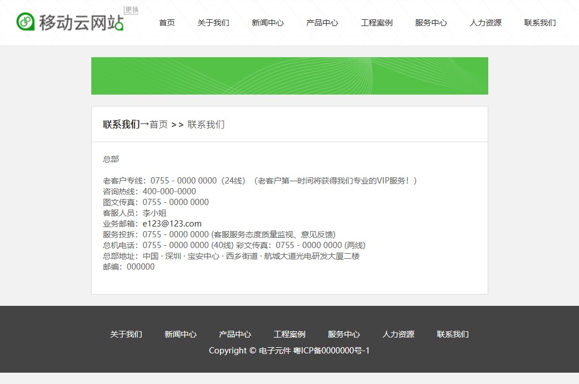Select 产品中心 in the top navigation

coord(322,23)
